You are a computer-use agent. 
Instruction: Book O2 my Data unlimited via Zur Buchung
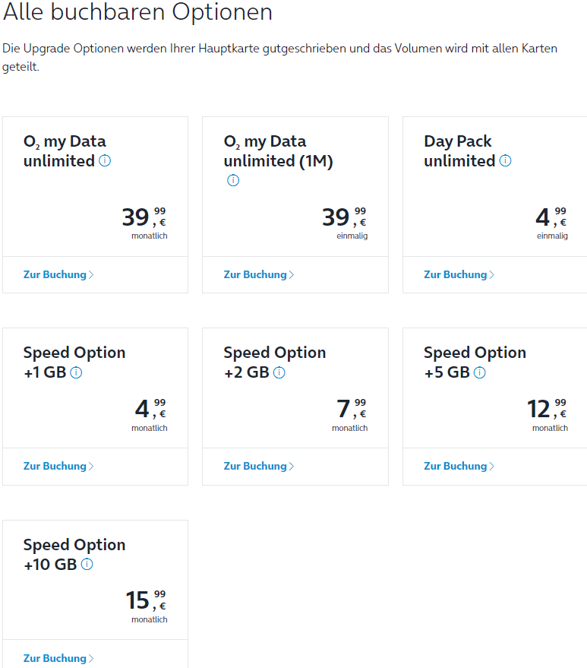point(58,275)
